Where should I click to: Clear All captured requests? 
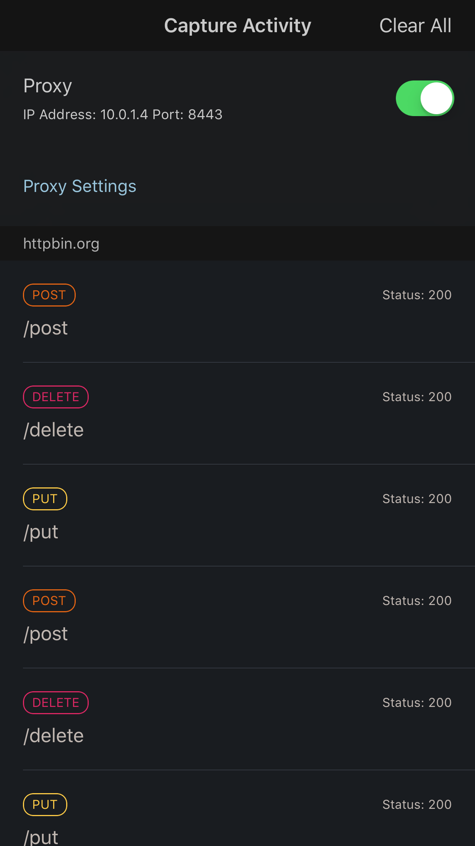point(415,25)
